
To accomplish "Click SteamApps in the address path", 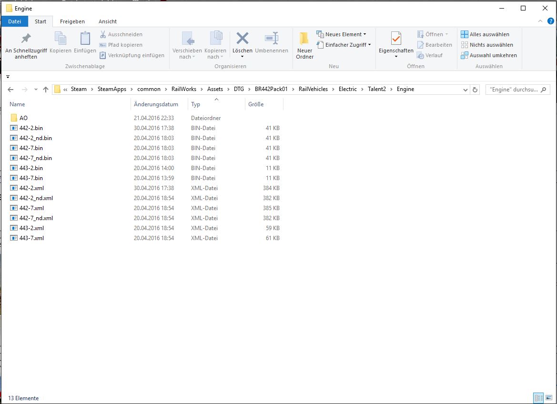I will 112,89.
